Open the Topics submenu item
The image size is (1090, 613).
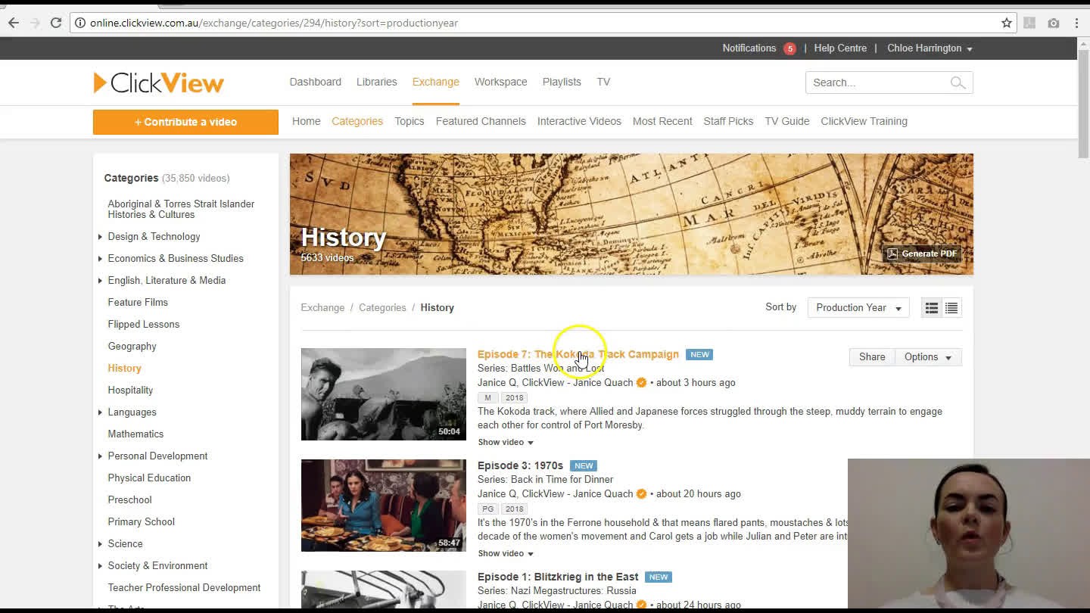[410, 121]
